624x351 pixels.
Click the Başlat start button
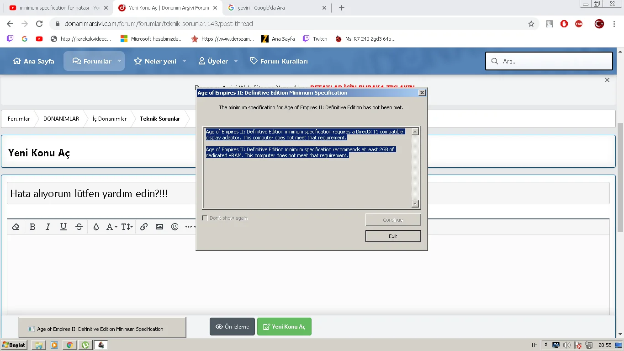pos(14,345)
